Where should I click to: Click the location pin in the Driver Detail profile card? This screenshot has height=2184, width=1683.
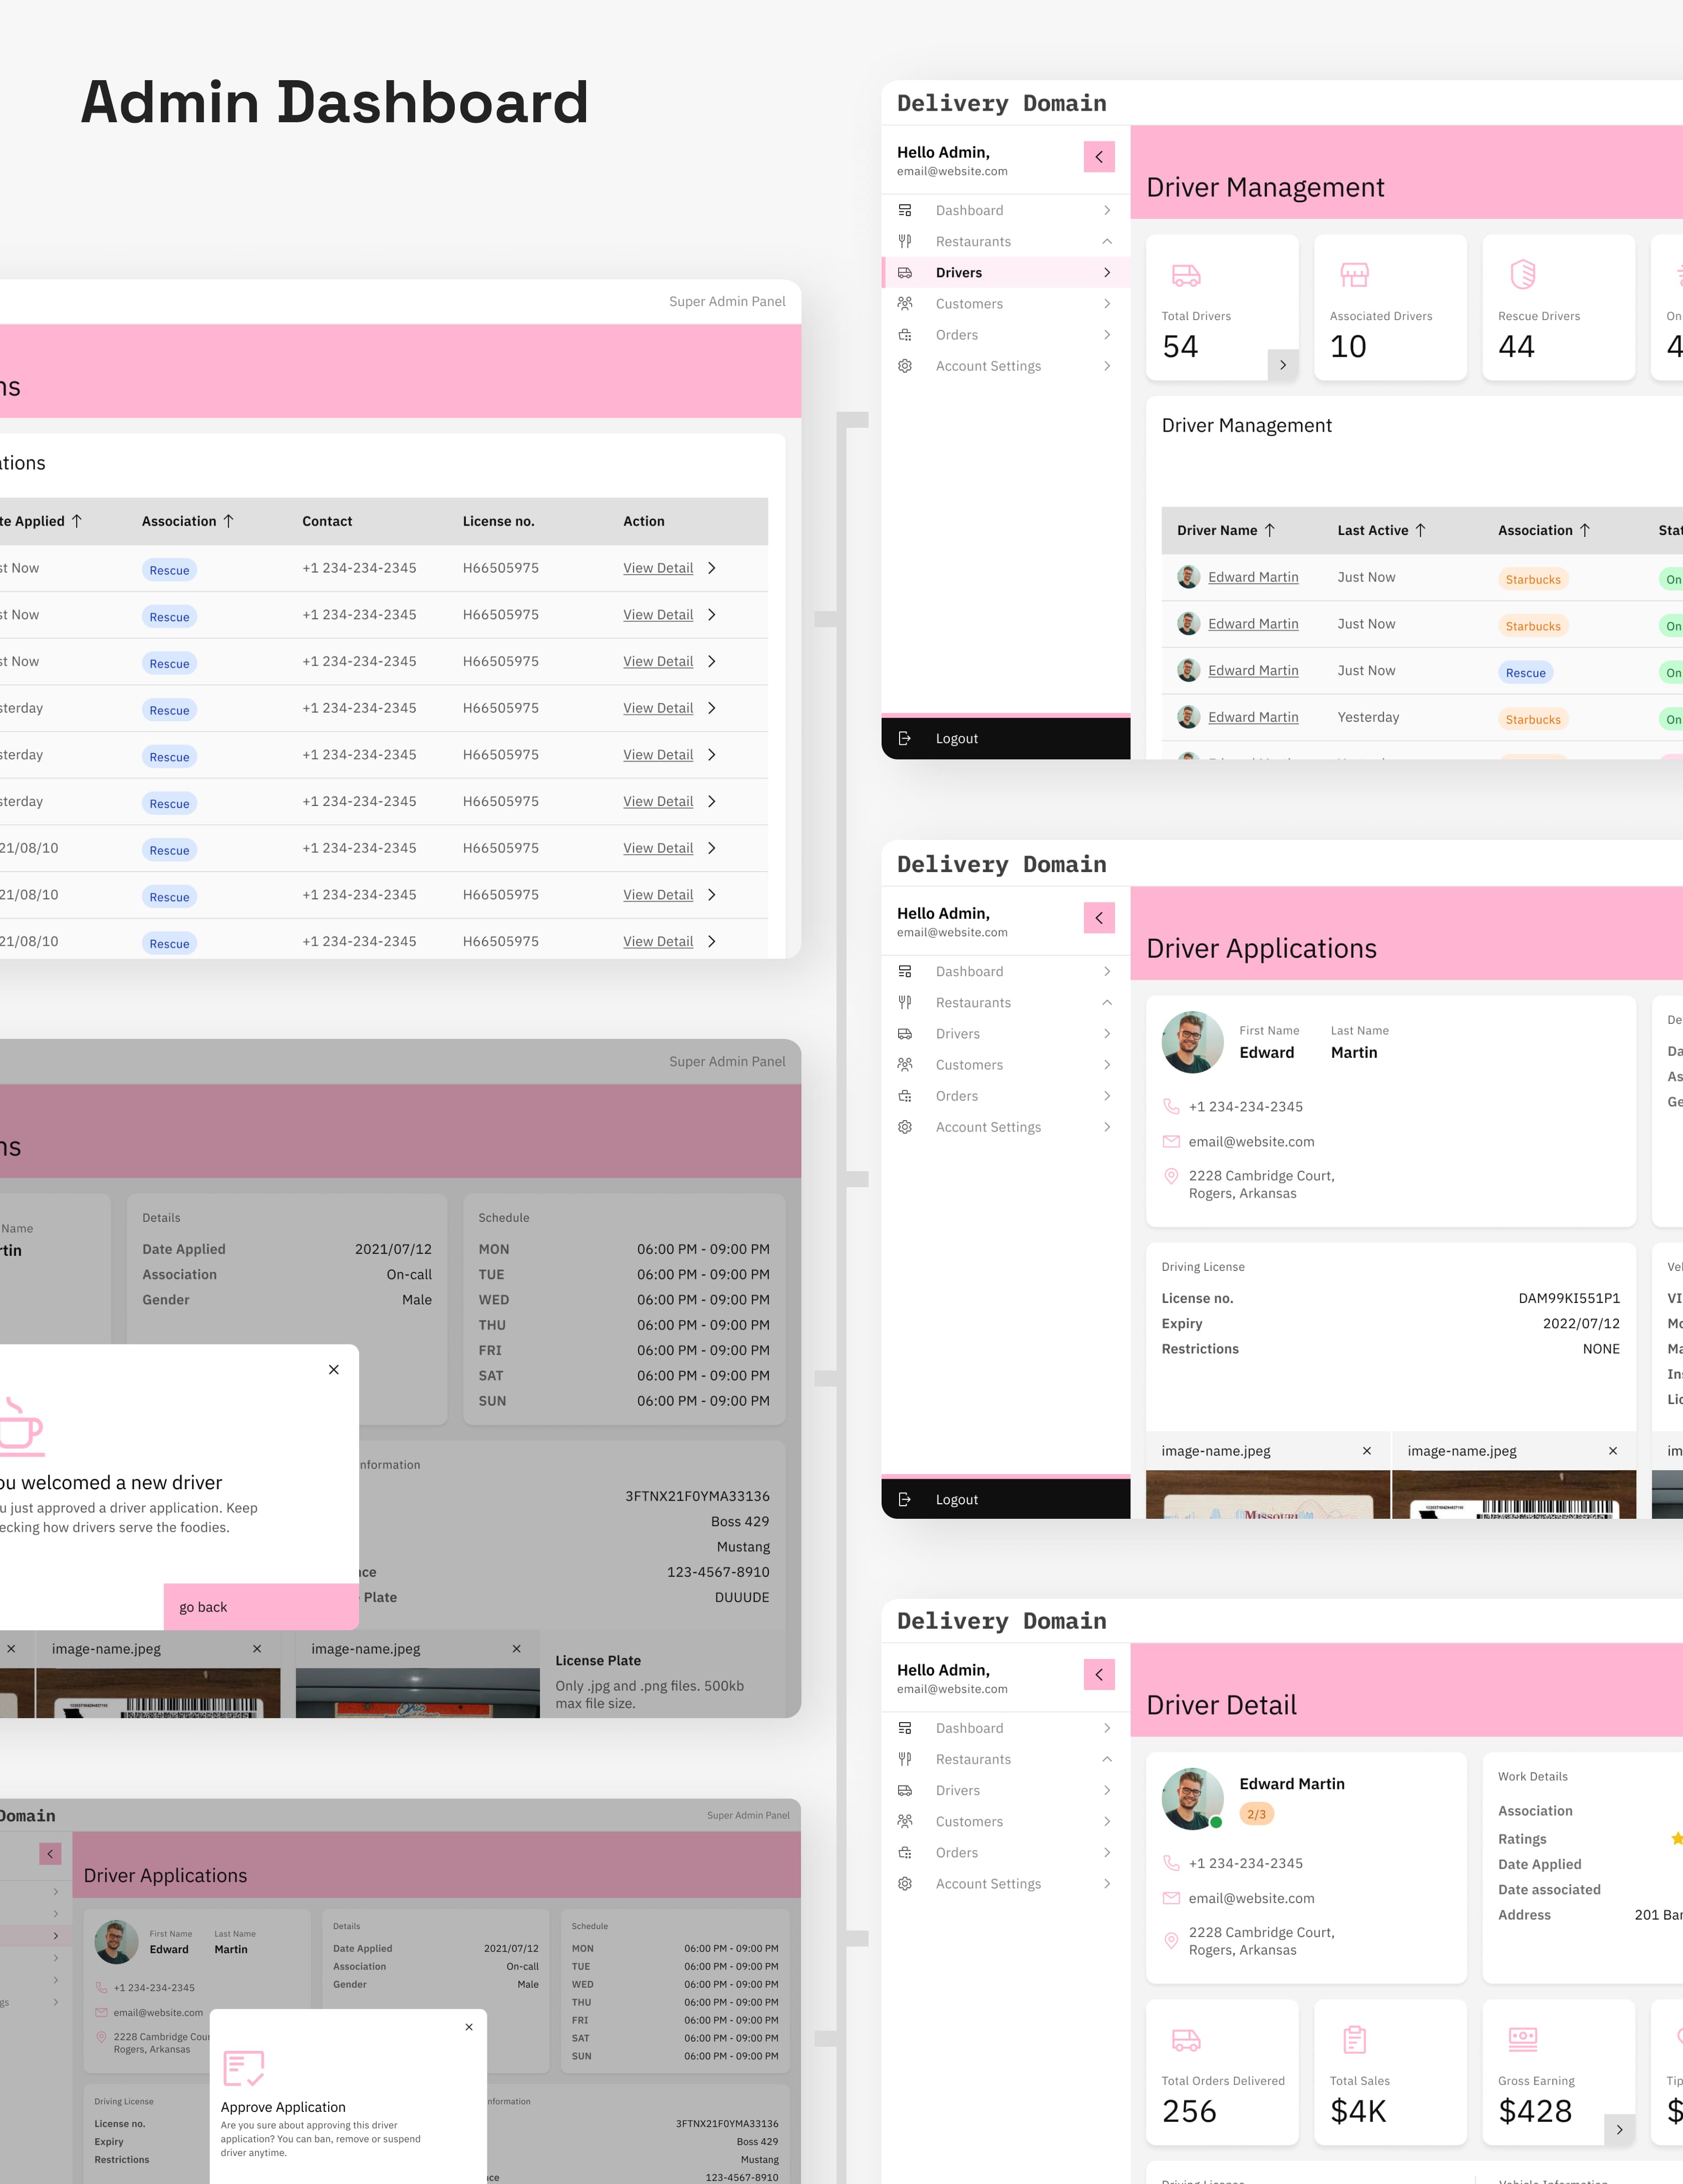tap(1171, 1940)
